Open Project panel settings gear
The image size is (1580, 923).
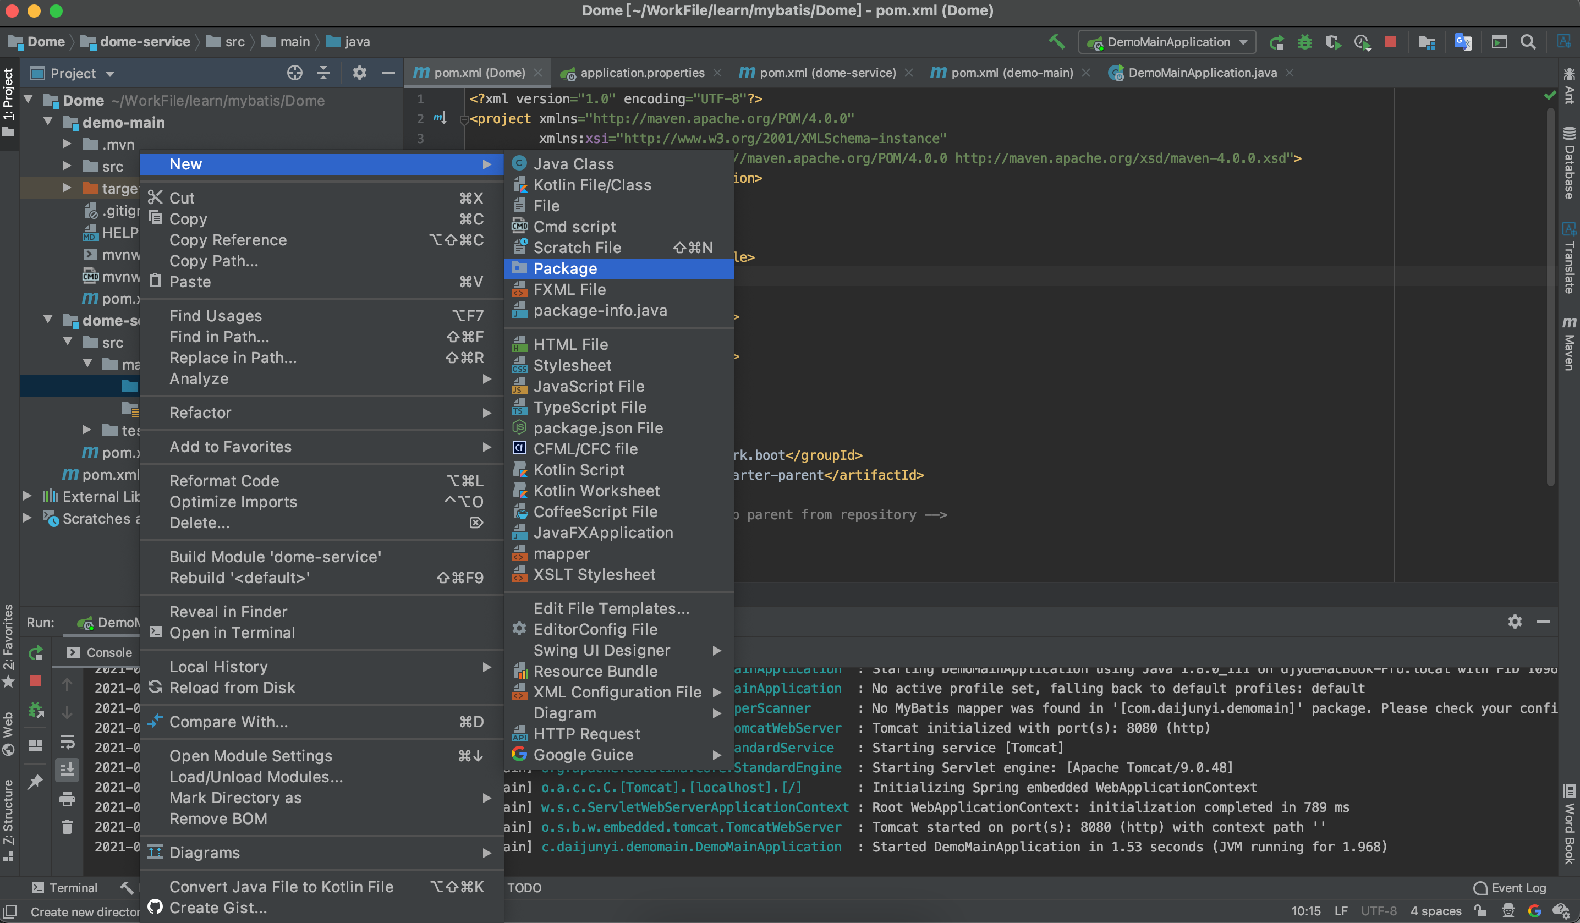pyautogui.click(x=359, y=73)
